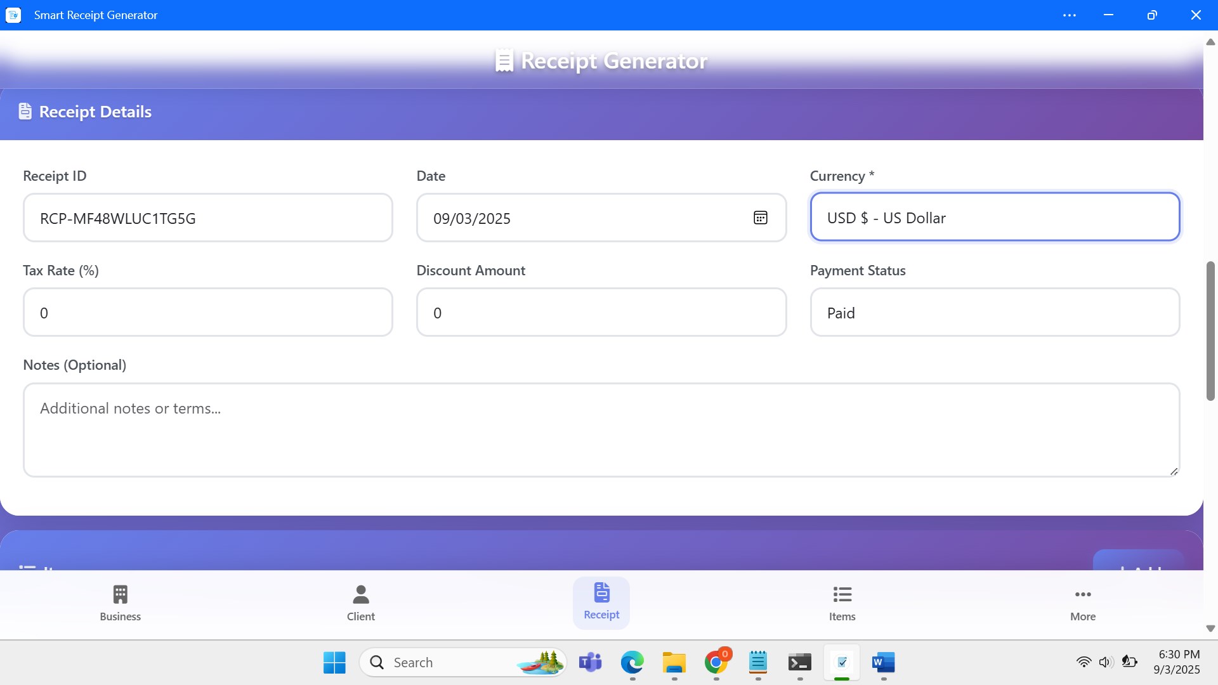Open the date picker calendar icon
1218x685 pixels.
(x=760, y=218)
